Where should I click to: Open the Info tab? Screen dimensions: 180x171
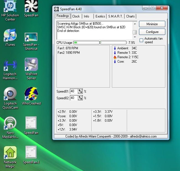click(x=86, y=16)
